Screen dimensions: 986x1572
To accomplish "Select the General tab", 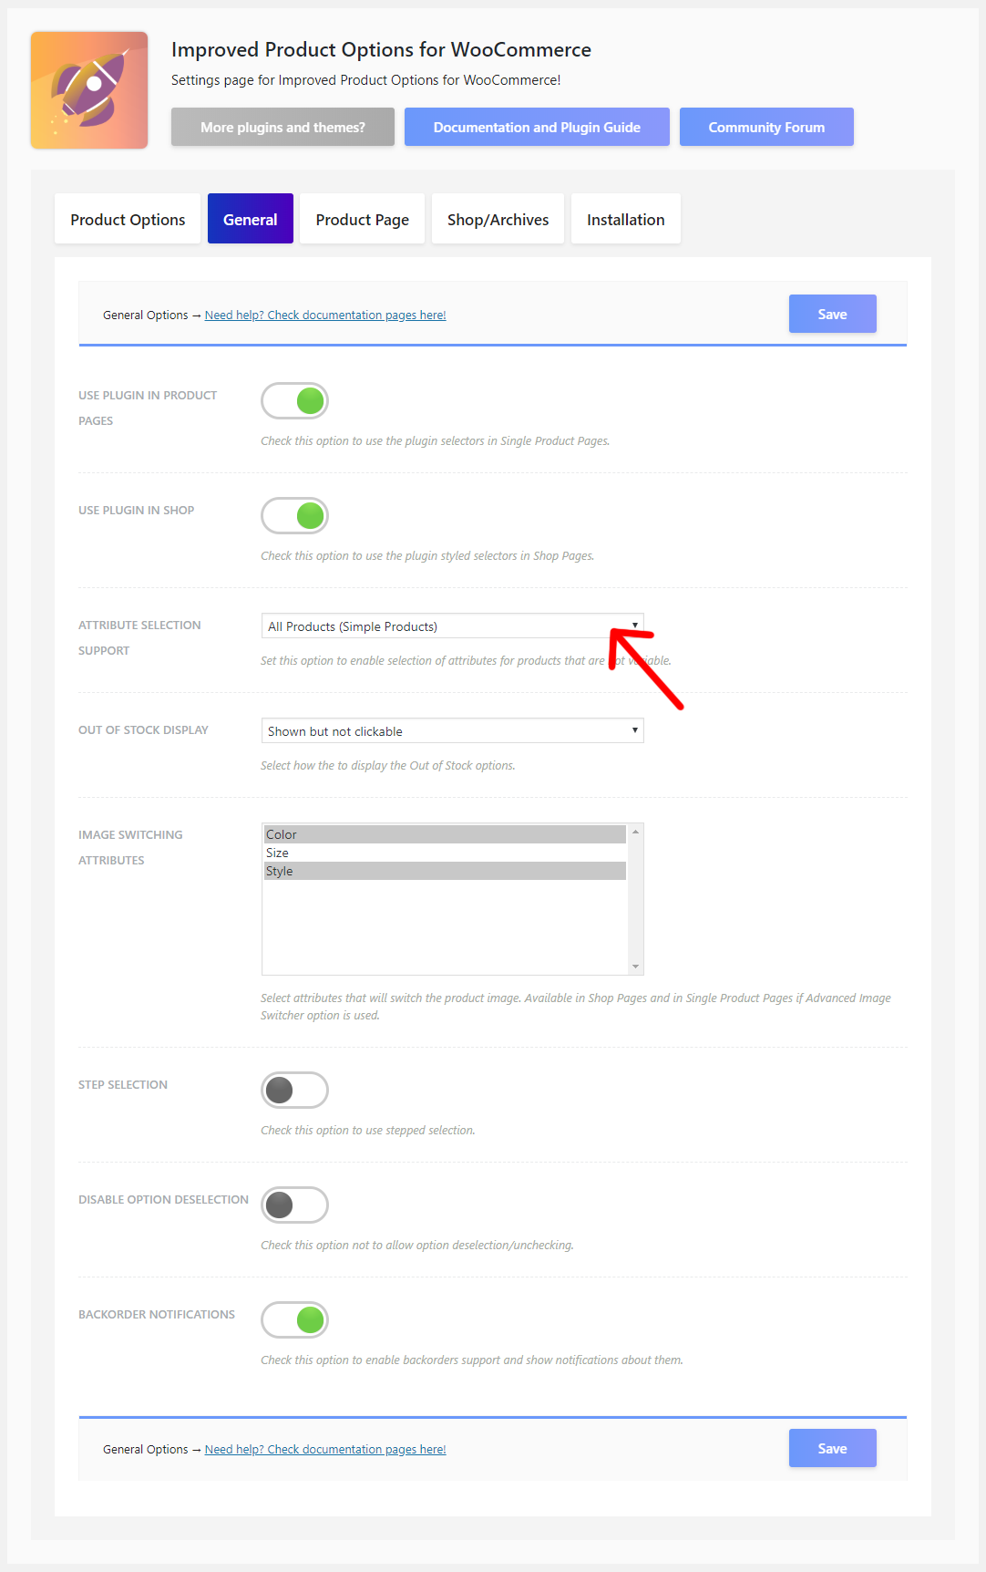I will click(x=251, y=219).
